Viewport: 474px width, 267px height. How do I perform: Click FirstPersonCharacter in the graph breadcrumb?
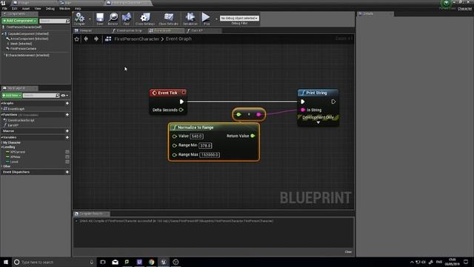click(136, 39)
